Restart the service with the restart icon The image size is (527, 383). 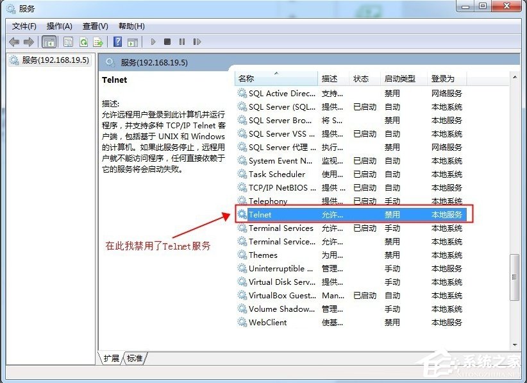(x=197, y=42)
